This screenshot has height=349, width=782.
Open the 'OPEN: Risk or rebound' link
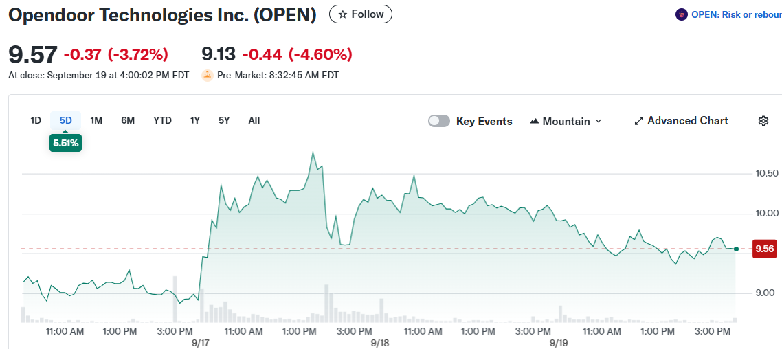(736, 15)
